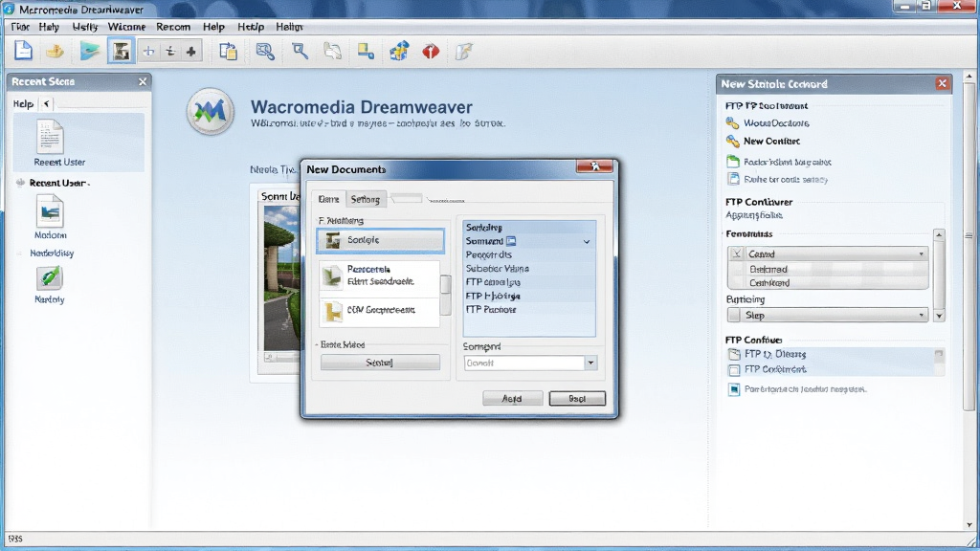Open the Wicome menu

(x=126, y=27)
